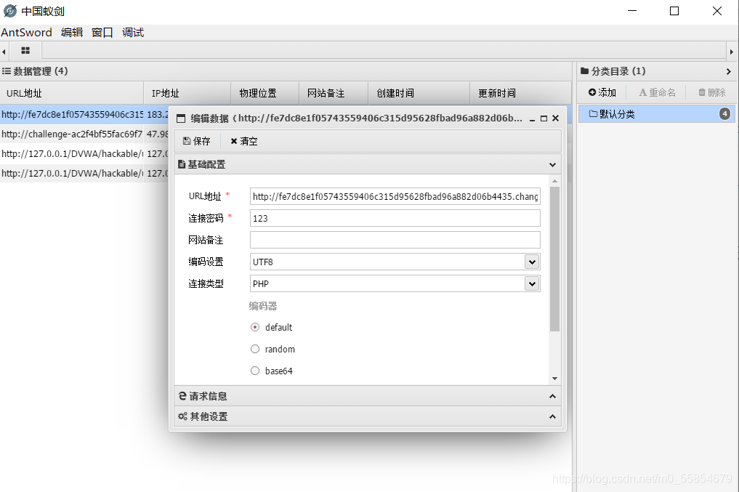The height and width of the screenshot is (492, 739).
Task: Maximize the 中国蚁剑 main window
Action: point(674,11)
